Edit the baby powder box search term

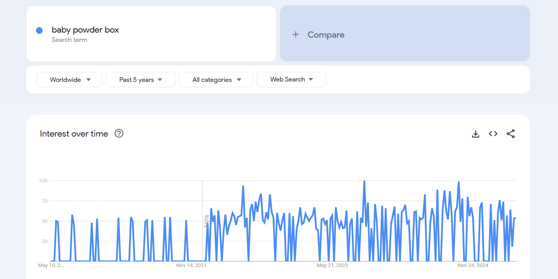(x=85, y=30)
